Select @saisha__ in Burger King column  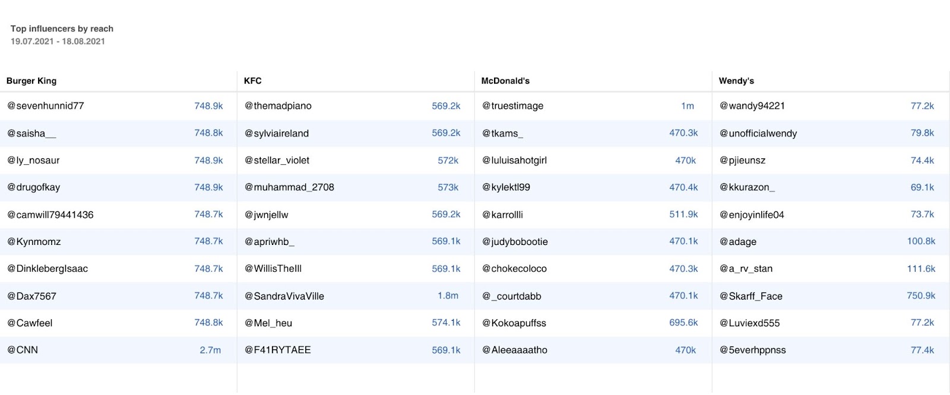pyautogui.click(x=31, y=133)
